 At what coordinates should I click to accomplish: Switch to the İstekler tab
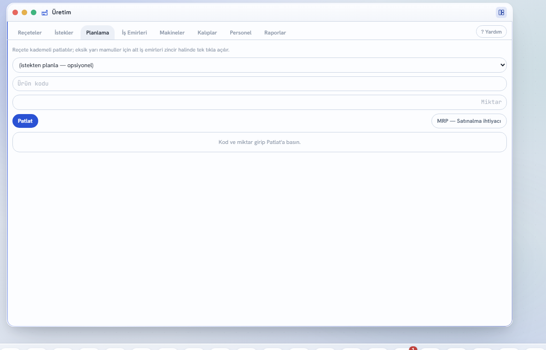[x=64, y=33]
